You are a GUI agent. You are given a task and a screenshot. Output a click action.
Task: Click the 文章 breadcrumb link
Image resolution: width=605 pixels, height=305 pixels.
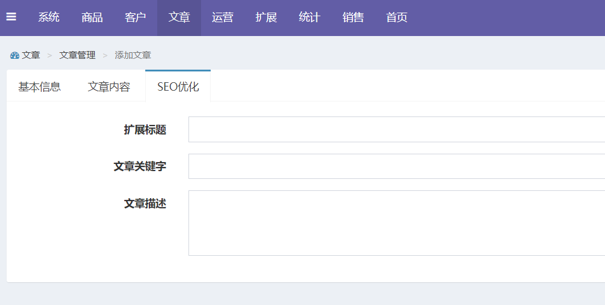[x=31, y=55]
